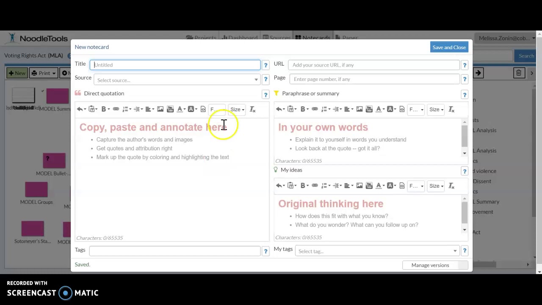Pick text color in Direct quotation toolbar
Screen dimensions: 542x305
(x=181, y=109)
